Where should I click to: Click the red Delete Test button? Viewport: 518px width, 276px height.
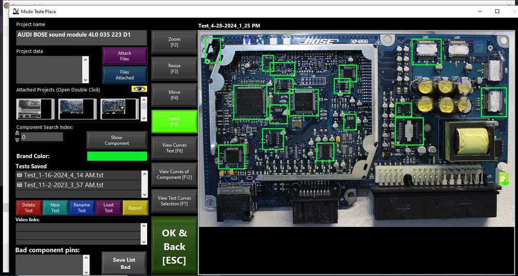pyautogui.click(x=28, y=208)
